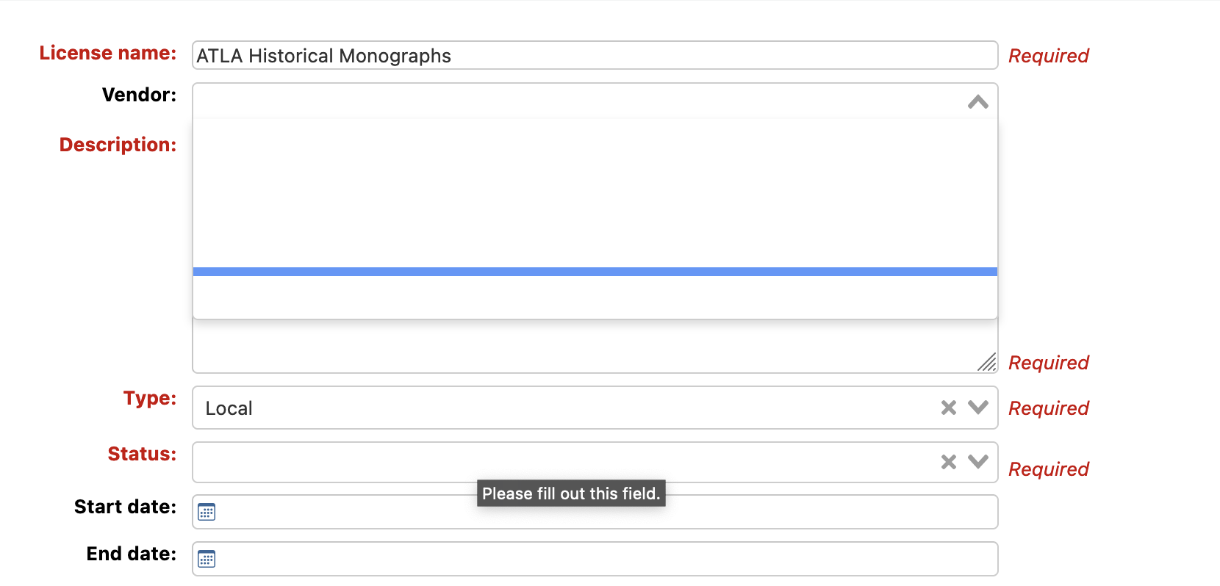Expand the Status dropdown arrow
1220x586 pixels.
[978, 462]
